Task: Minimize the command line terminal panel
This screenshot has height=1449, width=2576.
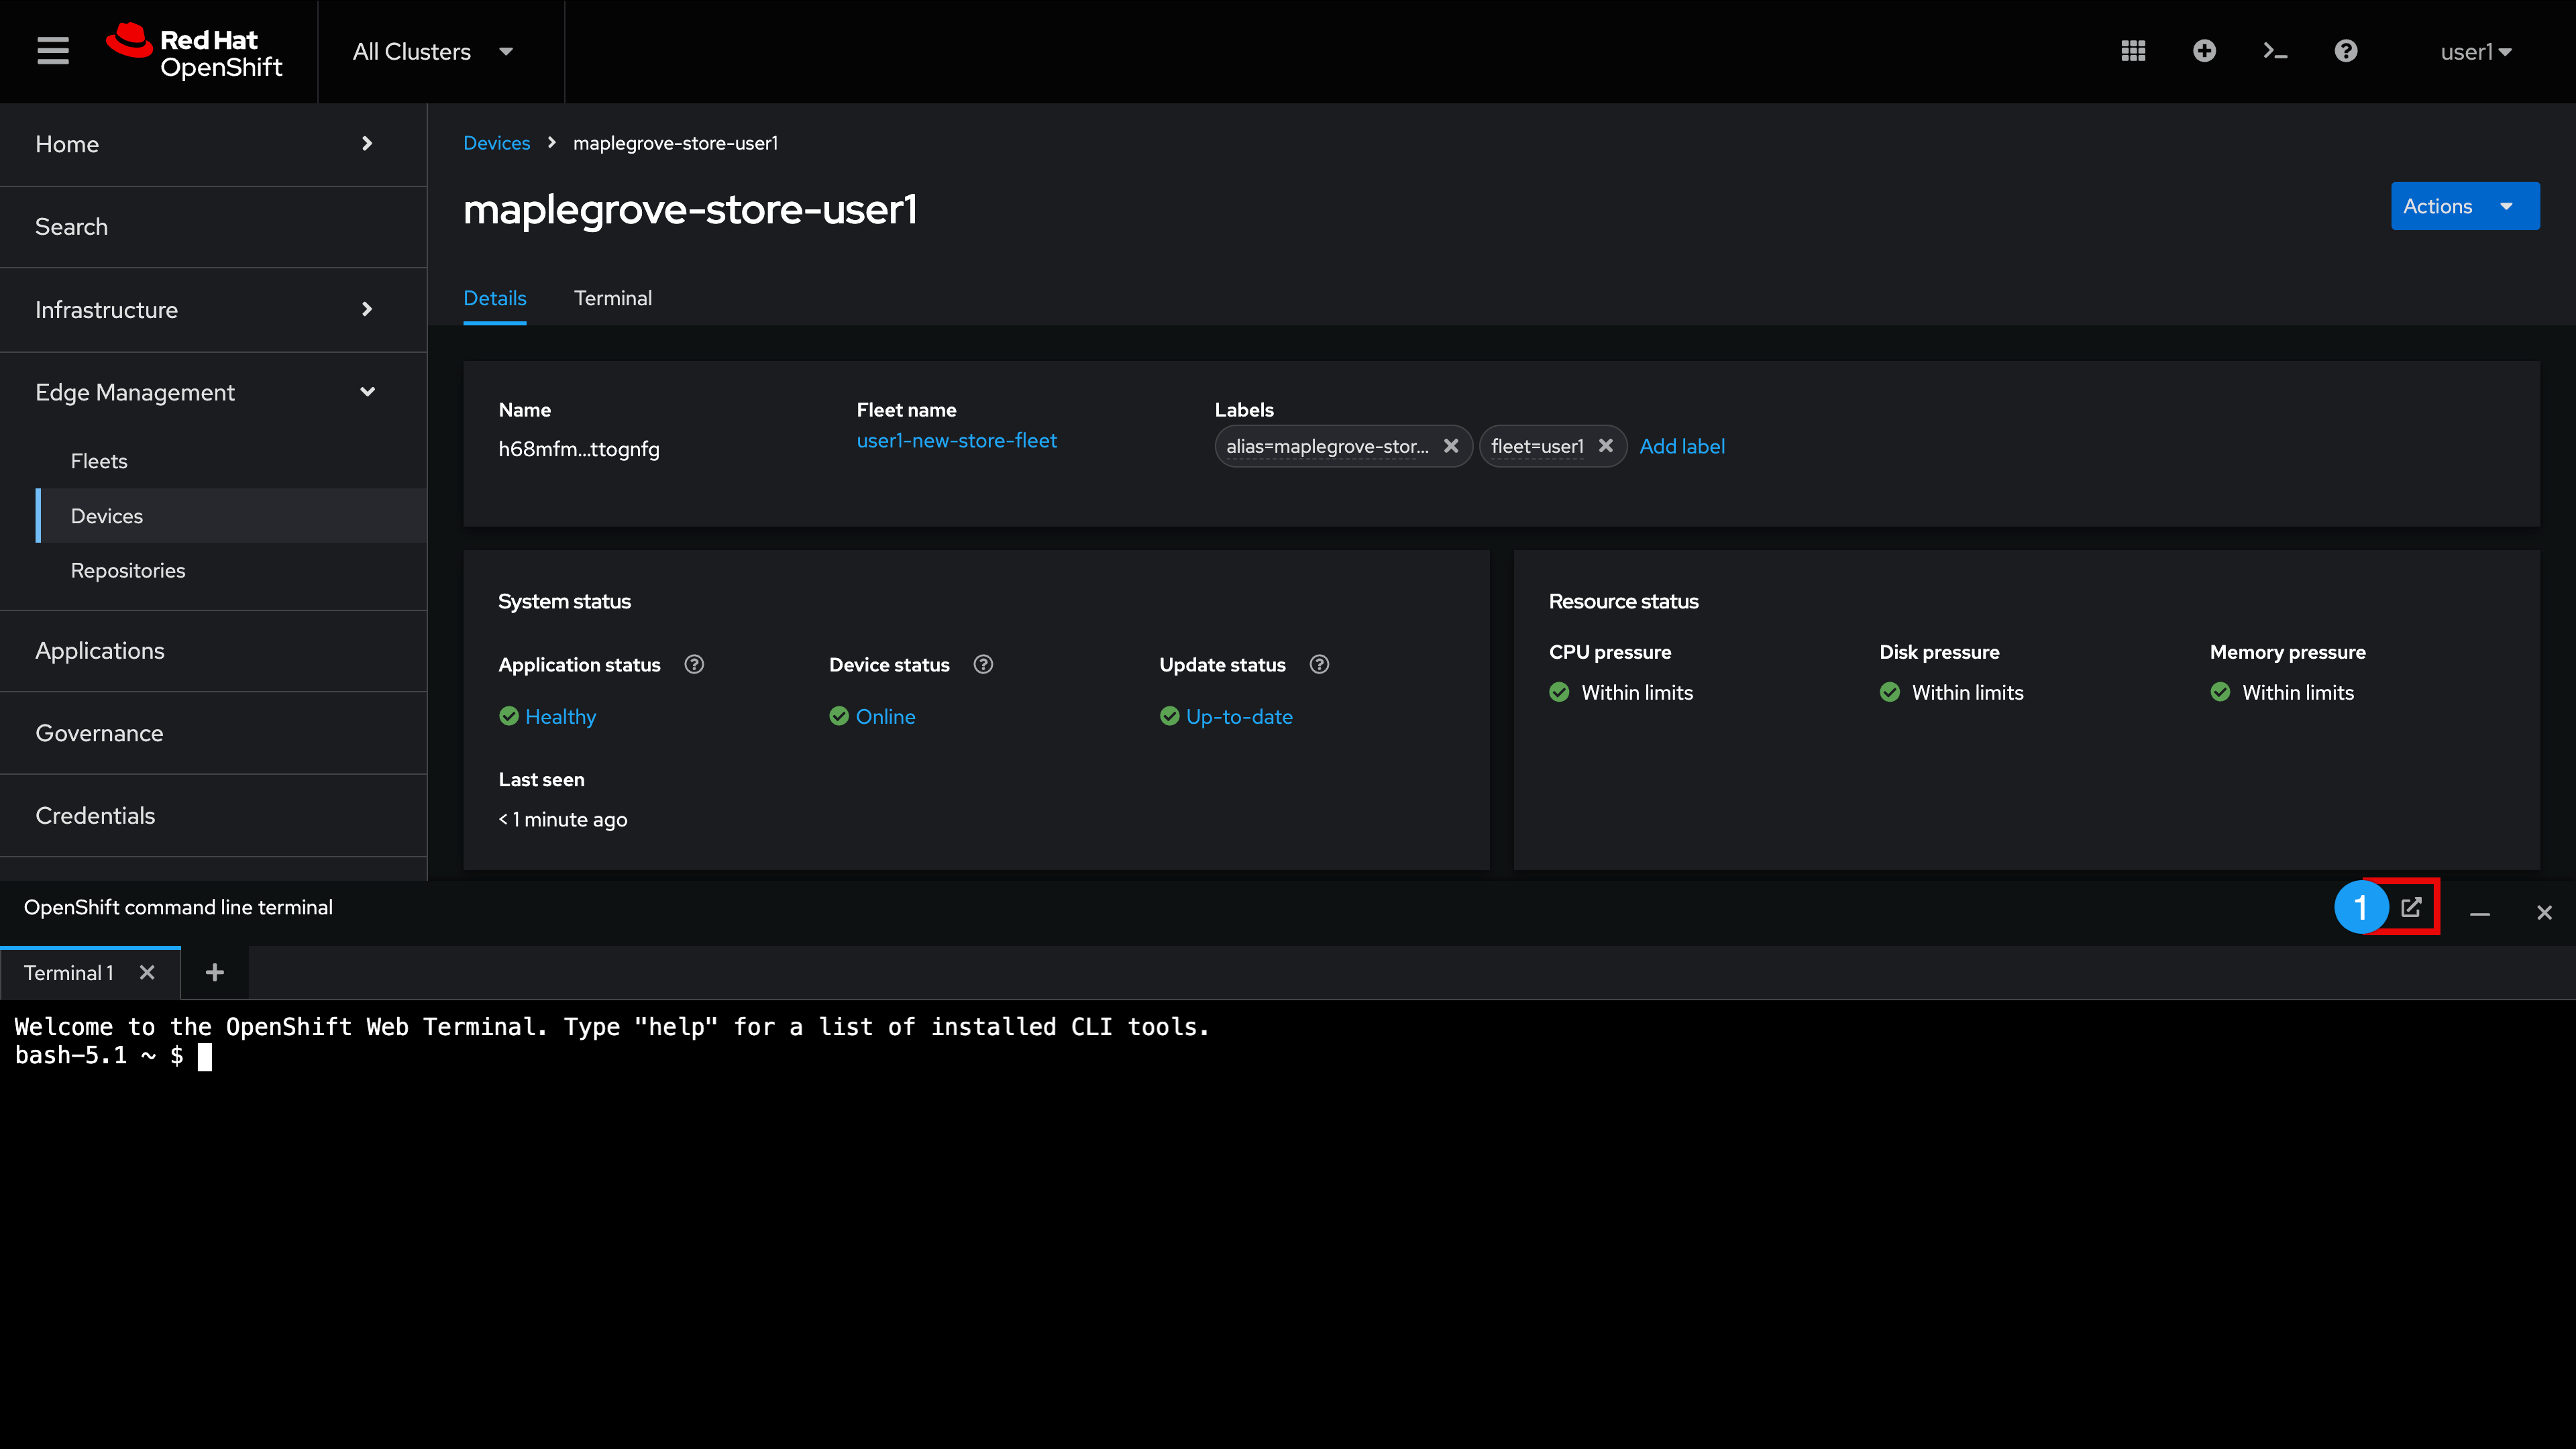Action: click(2480, 912)
